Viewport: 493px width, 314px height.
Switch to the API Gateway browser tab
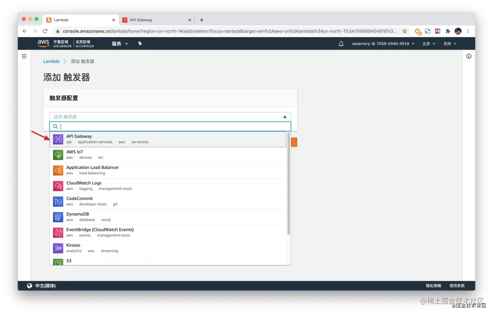click(x=157, y=20)
